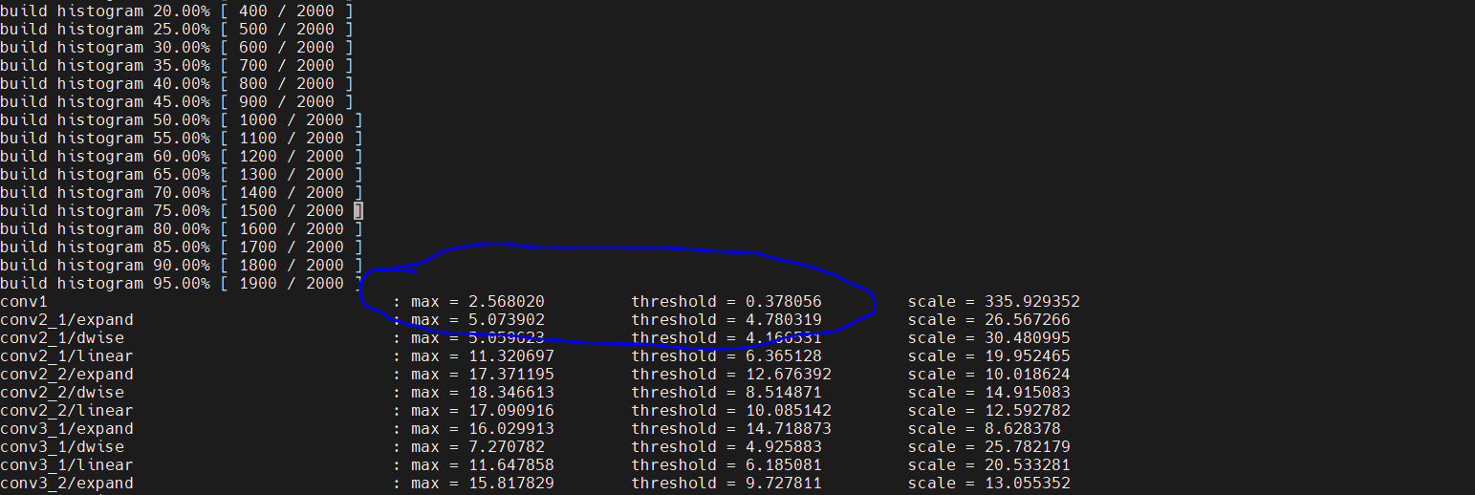Image resolution: width=1475 pixels, height=495 pixels.
Task: Click the 'build histogram 65.00%' line
Action: tap(182, 174)
